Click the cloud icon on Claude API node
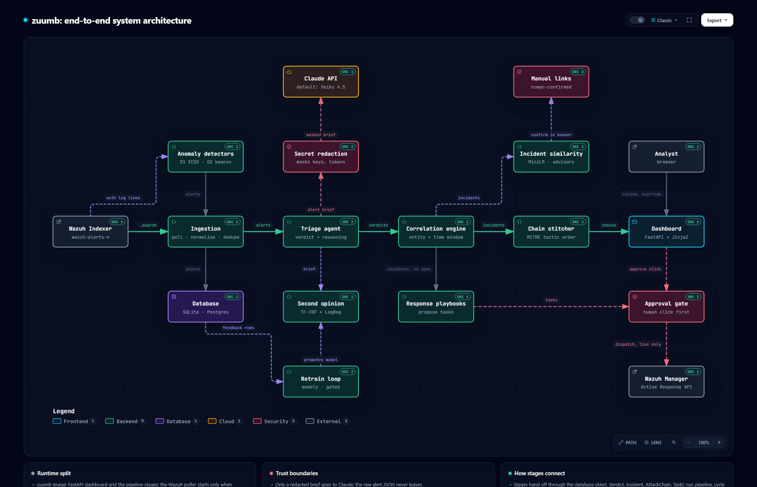Image resolution: width=757 pixels, height=487 pixels. click(x=289, y=72)
